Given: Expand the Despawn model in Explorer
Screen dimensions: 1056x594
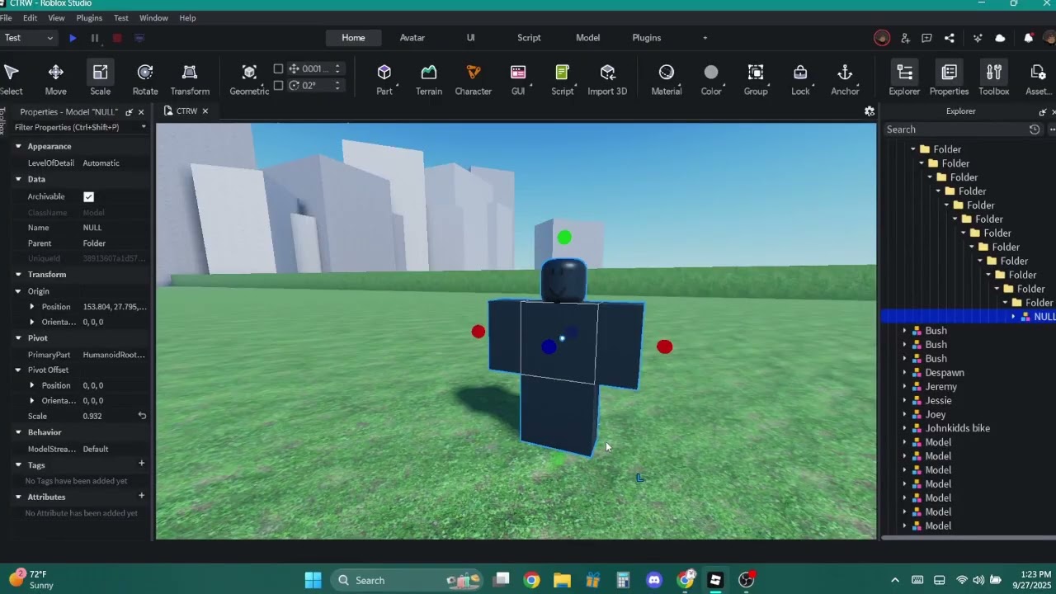Looking at the screenshot, I should click(904, 373).
